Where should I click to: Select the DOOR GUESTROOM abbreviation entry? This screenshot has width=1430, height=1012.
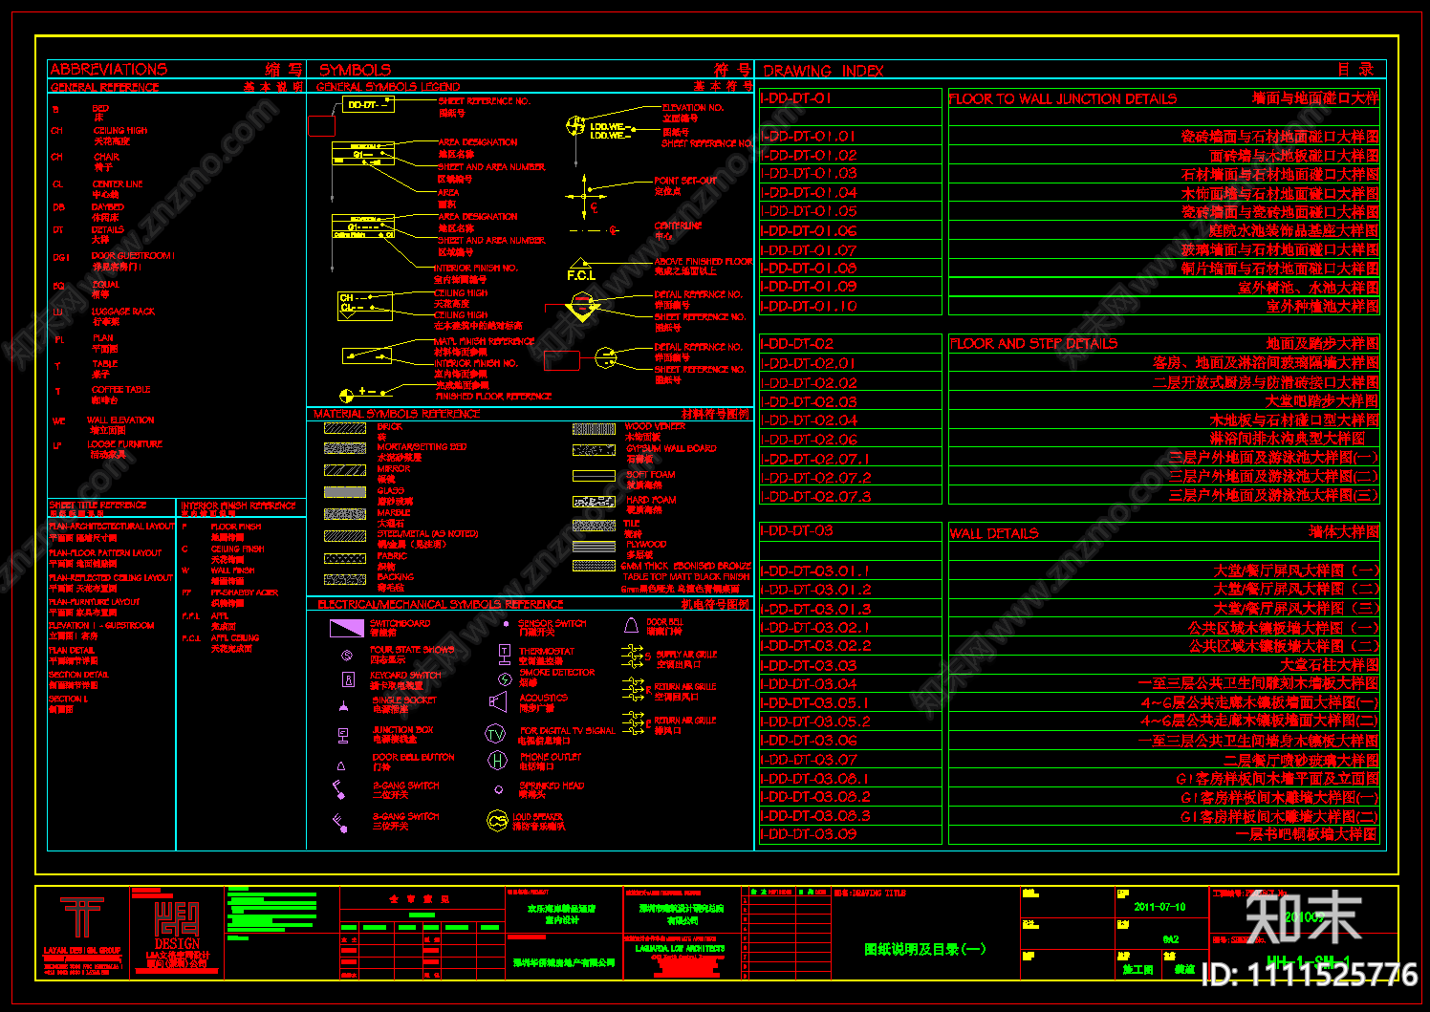click(x=133, y=256)
